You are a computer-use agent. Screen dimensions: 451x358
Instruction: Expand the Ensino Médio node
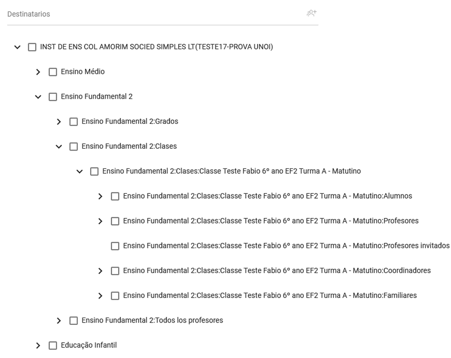click(x=38, y=72)
